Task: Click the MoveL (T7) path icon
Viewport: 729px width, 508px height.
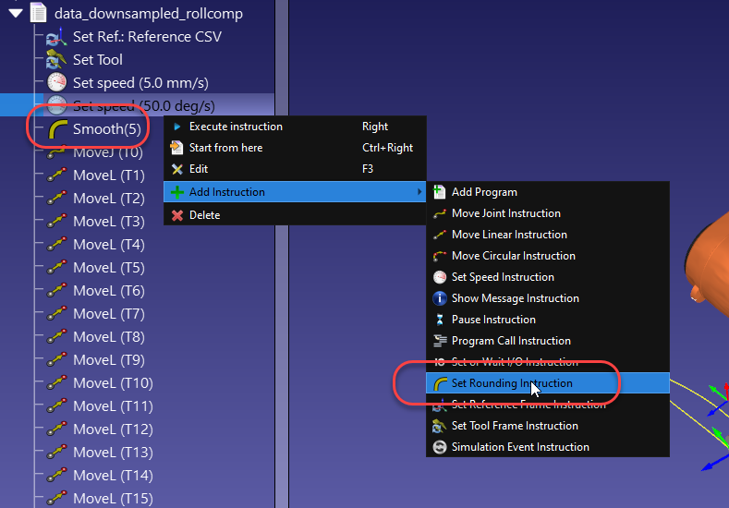Action: pyautogui.click(x=56, y=314)
